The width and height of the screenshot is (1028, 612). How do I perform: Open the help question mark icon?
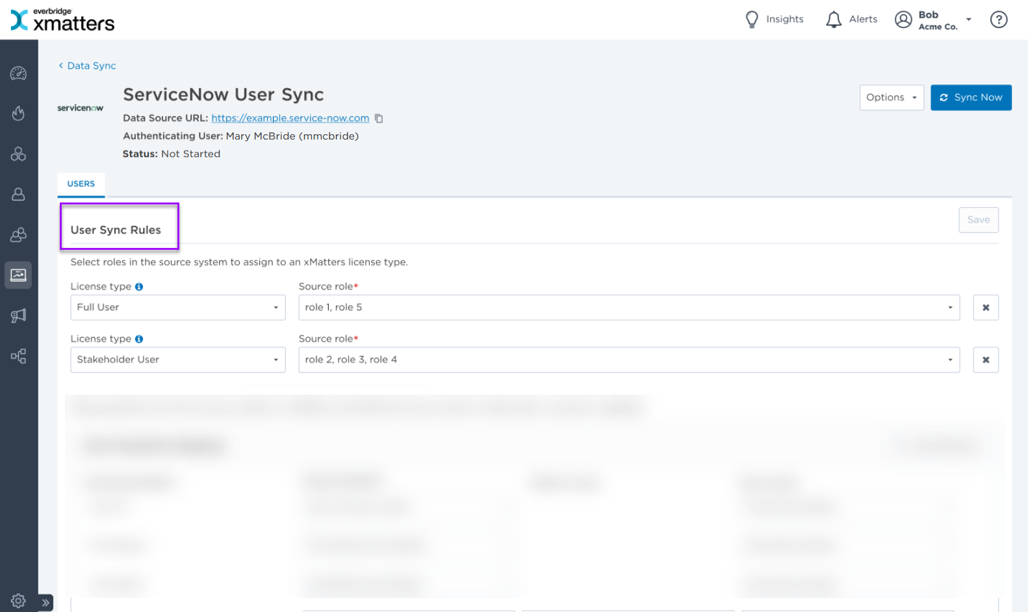(998, 19)
